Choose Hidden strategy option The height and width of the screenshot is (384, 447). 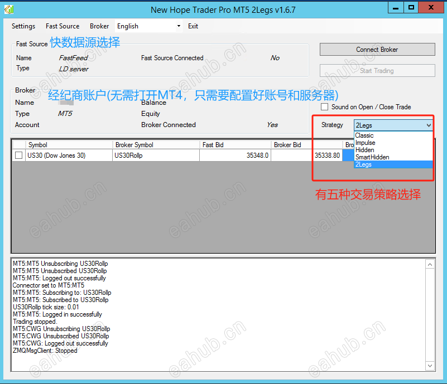[x=393, y=150]
